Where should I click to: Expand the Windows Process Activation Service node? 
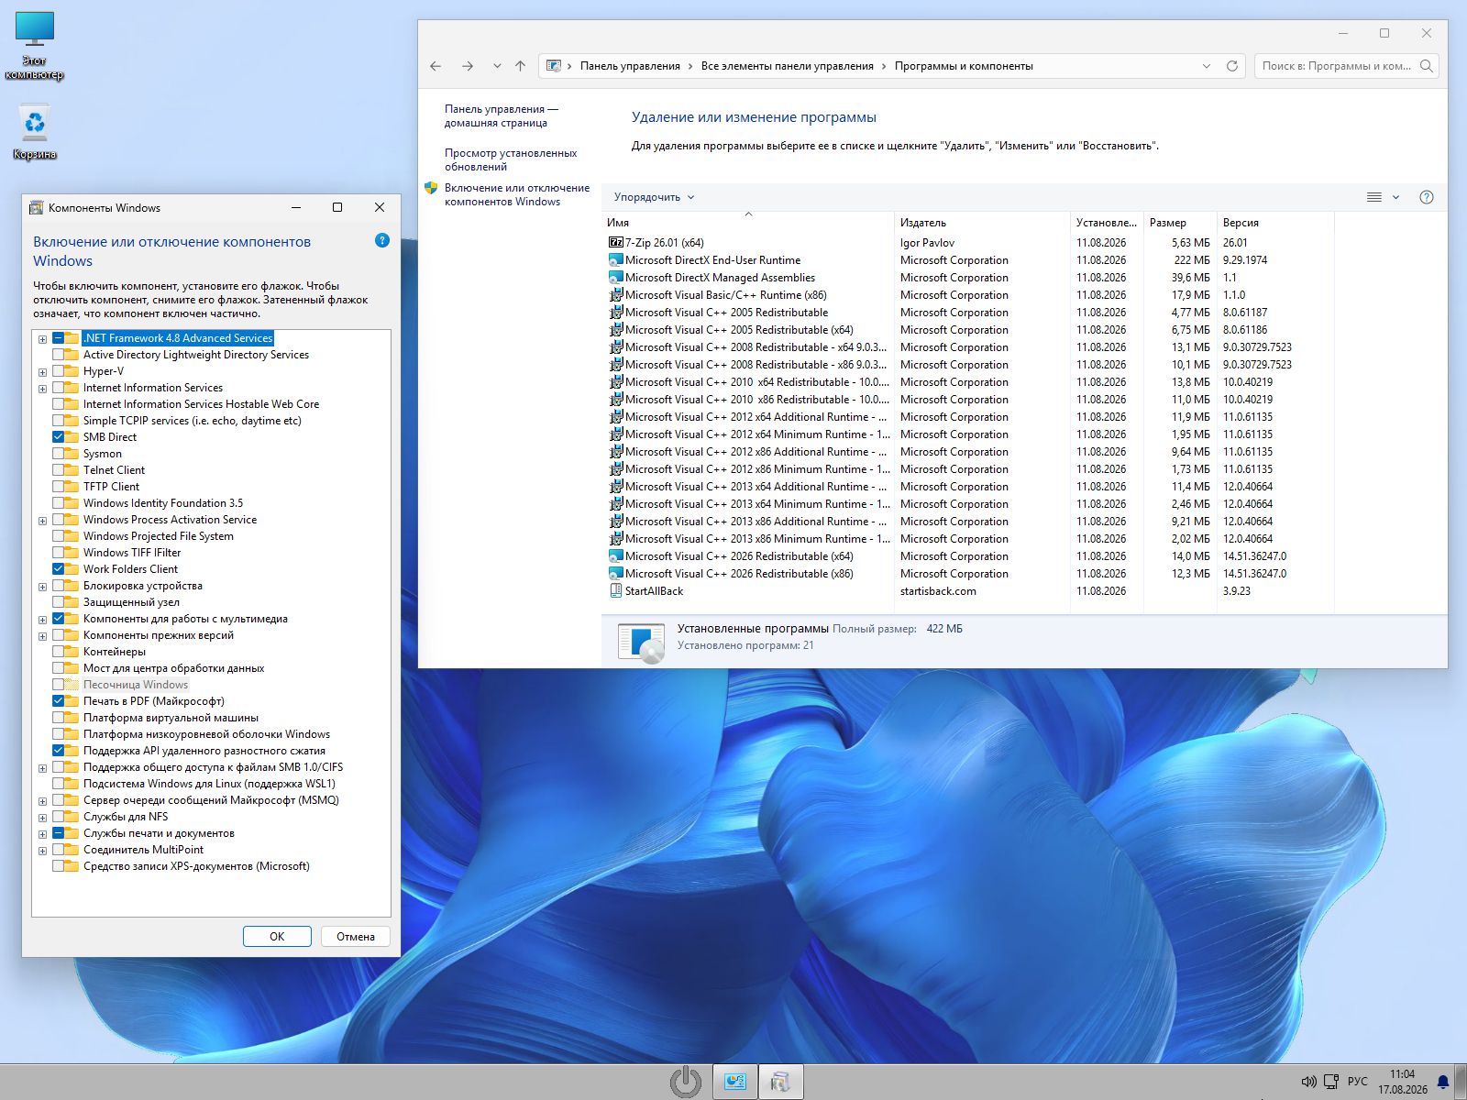[42, 521]
